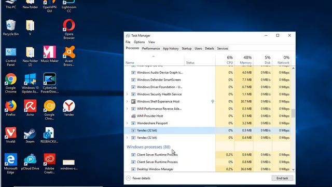This screenshot has height=187, width=332.
Task: Click the Task Manager title bar icon
Action: pos(128,36)
